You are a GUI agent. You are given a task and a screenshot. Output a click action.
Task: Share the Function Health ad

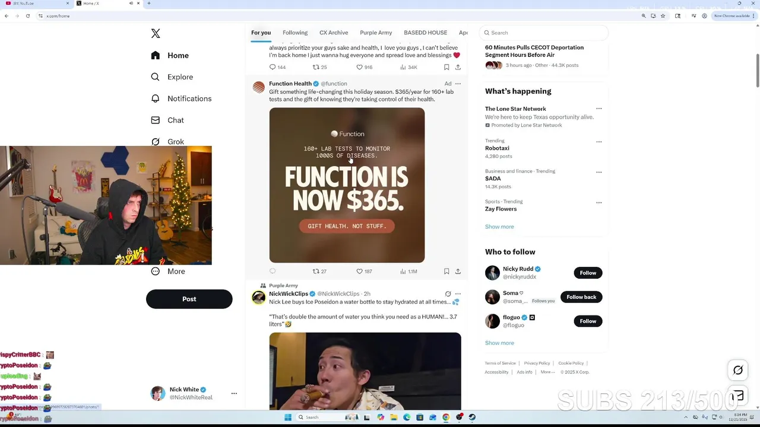coord(458,271)
